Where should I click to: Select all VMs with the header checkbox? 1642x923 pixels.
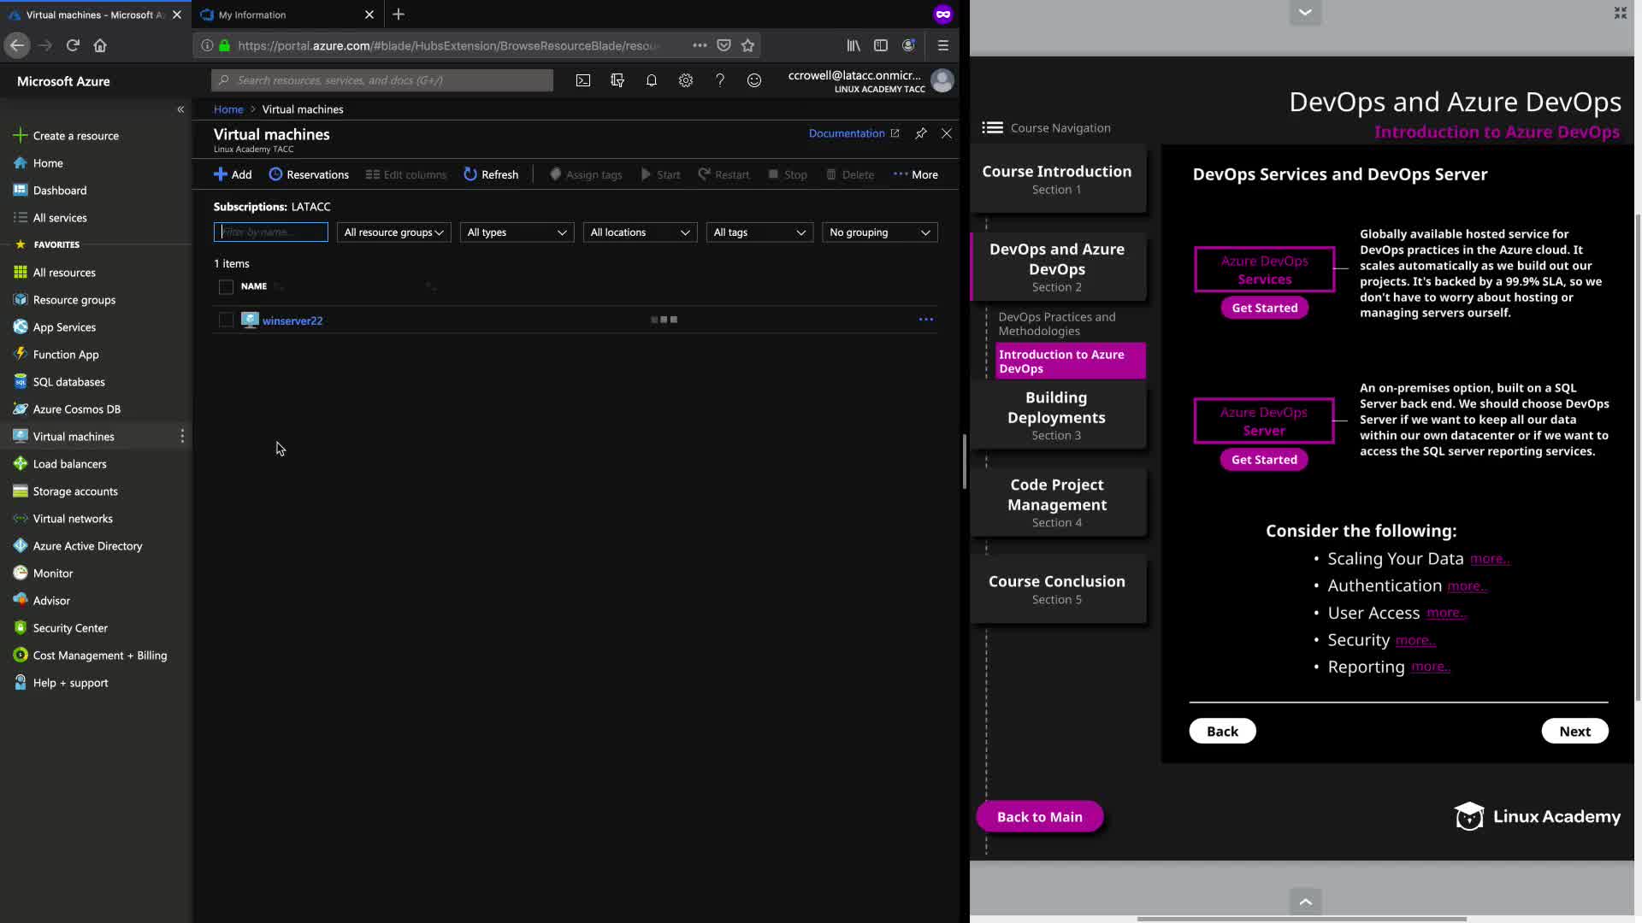pyautogui.click(x=226, y=287)
